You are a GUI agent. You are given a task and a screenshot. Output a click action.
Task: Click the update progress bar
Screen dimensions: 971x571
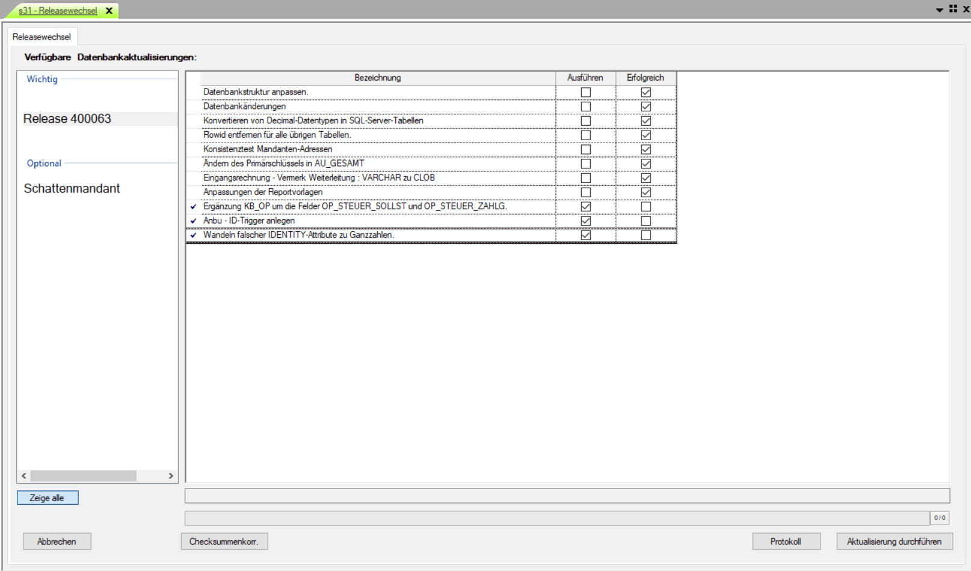click(x=556, y=518)
